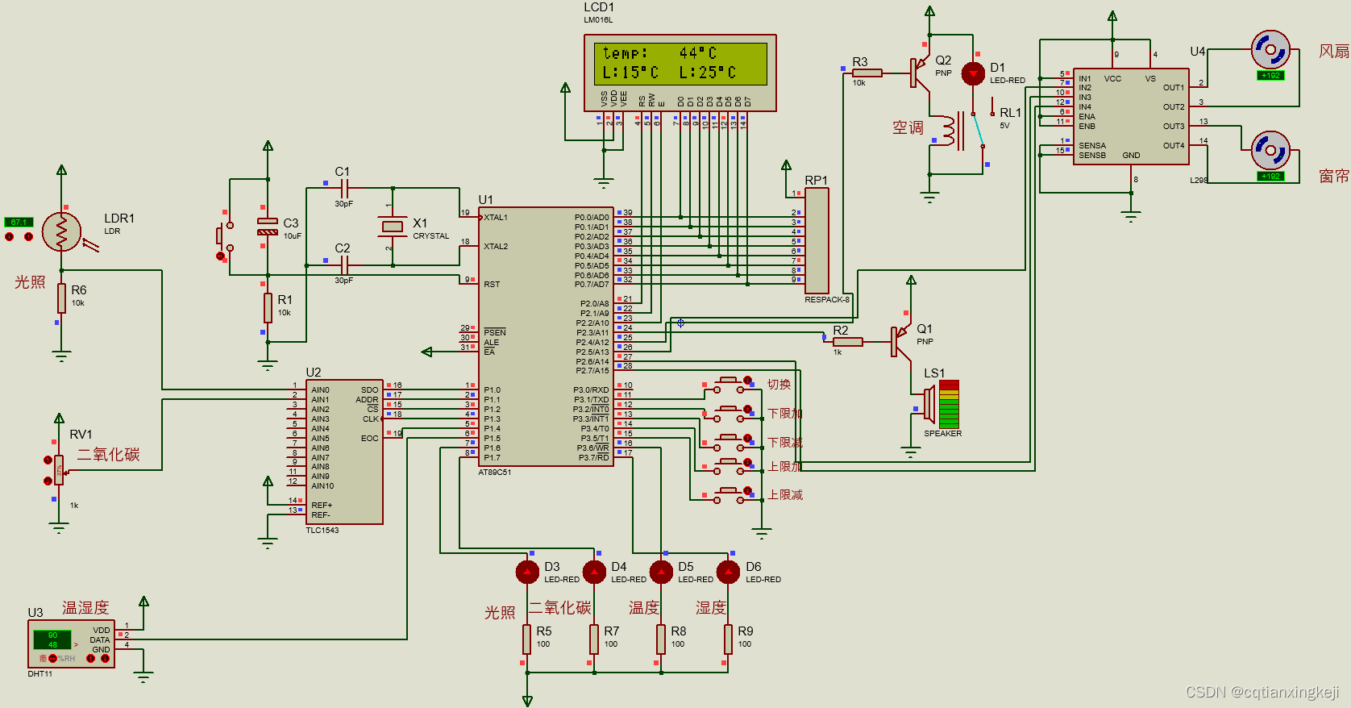The width and height of the screenshot is (1351, 708).
Task: Select electrolytic capacitor C3 10uF
Action: 268,227
